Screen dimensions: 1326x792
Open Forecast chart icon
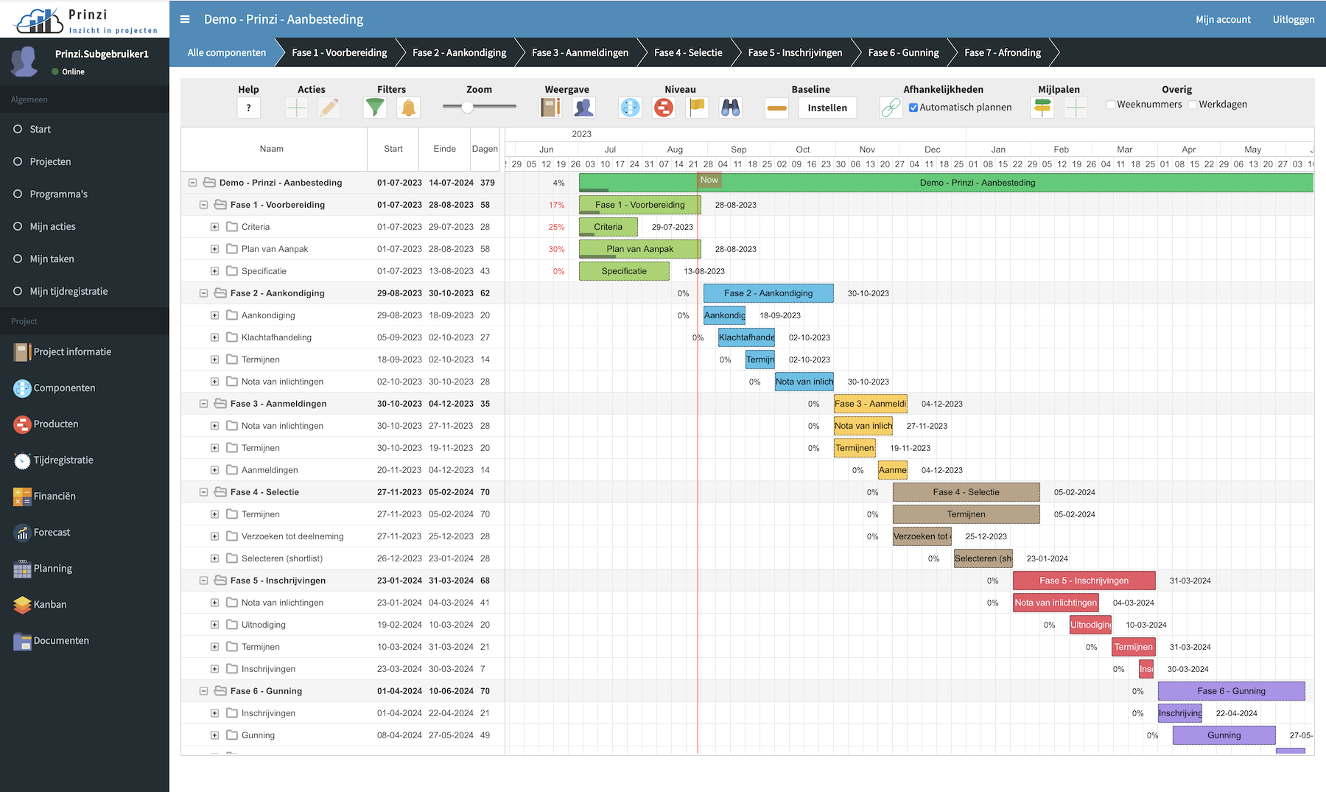pyautogui.click(x=22, y=533)
